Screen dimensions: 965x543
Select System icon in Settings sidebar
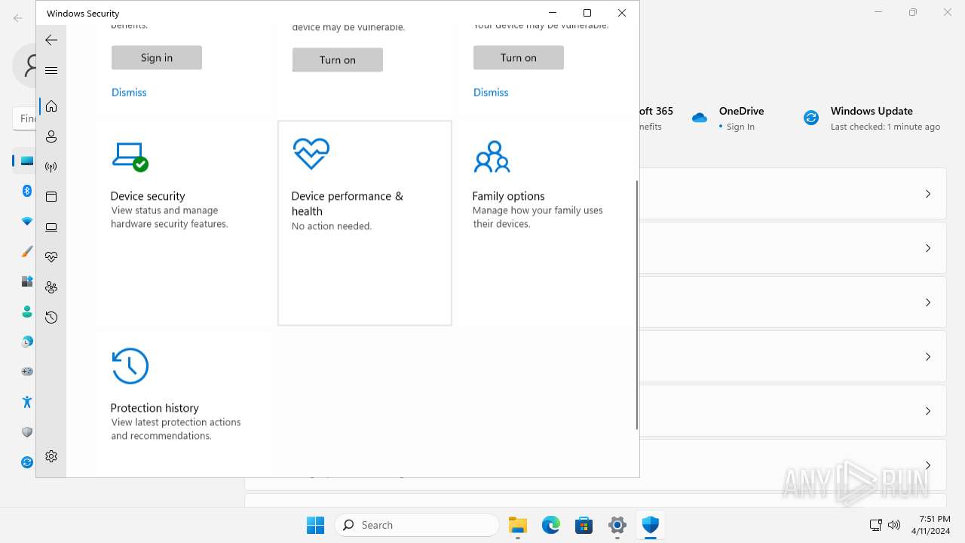27,161
